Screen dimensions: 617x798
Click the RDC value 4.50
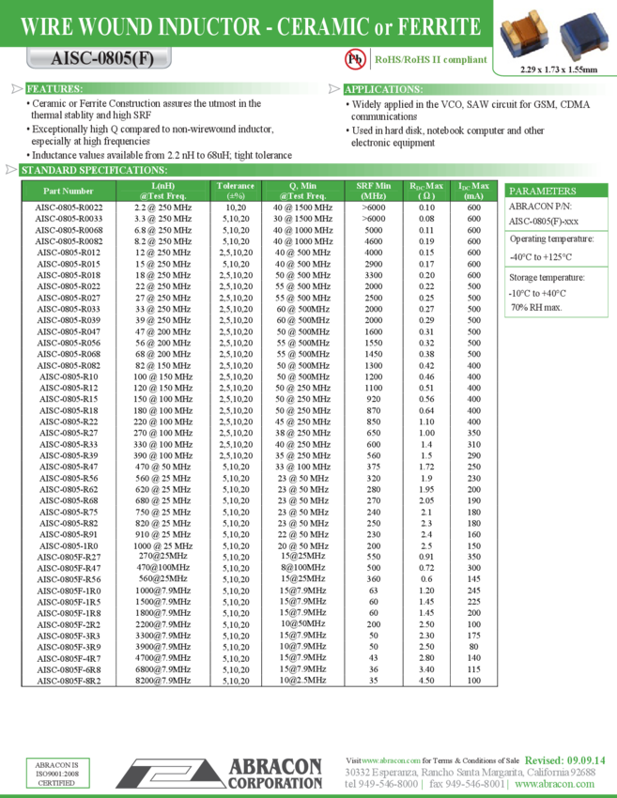tap(426, 681)
